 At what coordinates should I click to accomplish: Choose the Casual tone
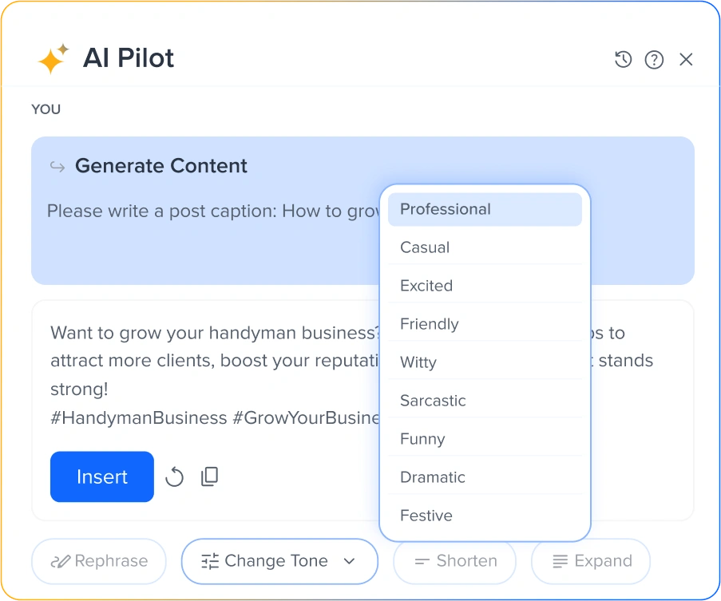485,247
